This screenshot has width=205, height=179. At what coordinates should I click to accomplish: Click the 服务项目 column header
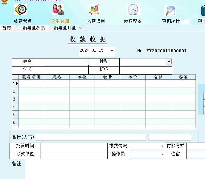pyautogui.click(x=31, y=77)
